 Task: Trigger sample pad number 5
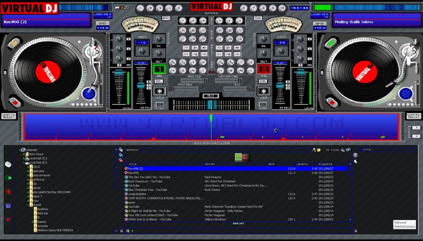[179, 8]
